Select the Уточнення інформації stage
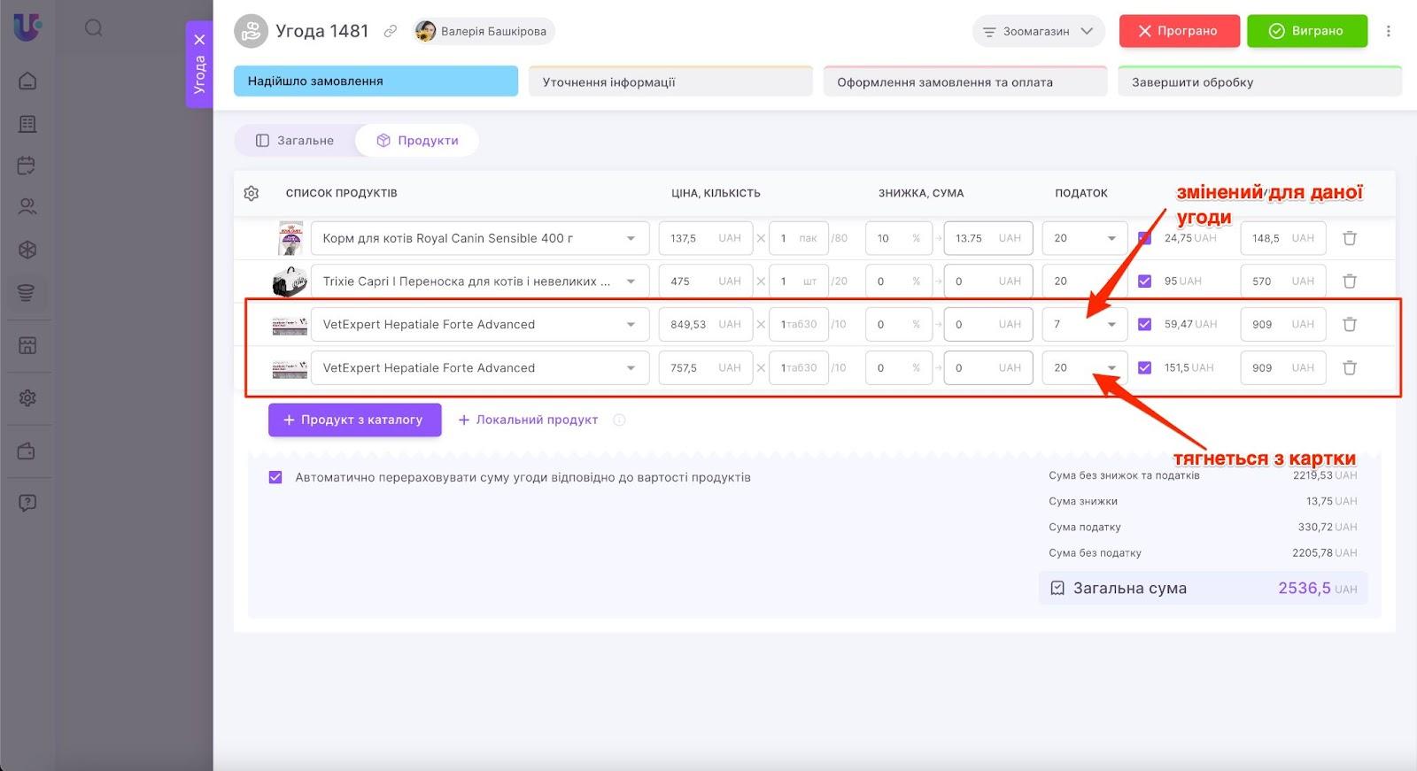 tap(670, 82)
